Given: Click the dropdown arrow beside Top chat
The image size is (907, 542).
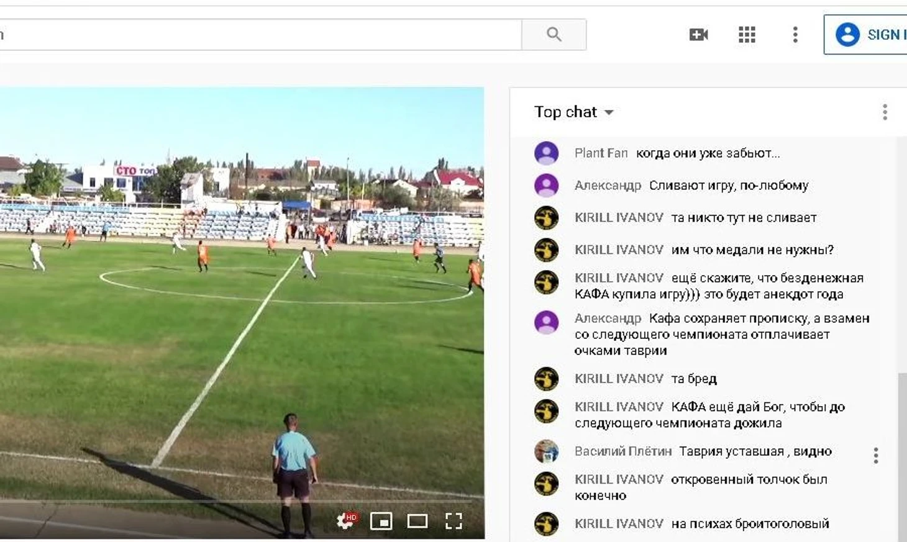Looking at the screenshot, I should [x=609, y=112].
